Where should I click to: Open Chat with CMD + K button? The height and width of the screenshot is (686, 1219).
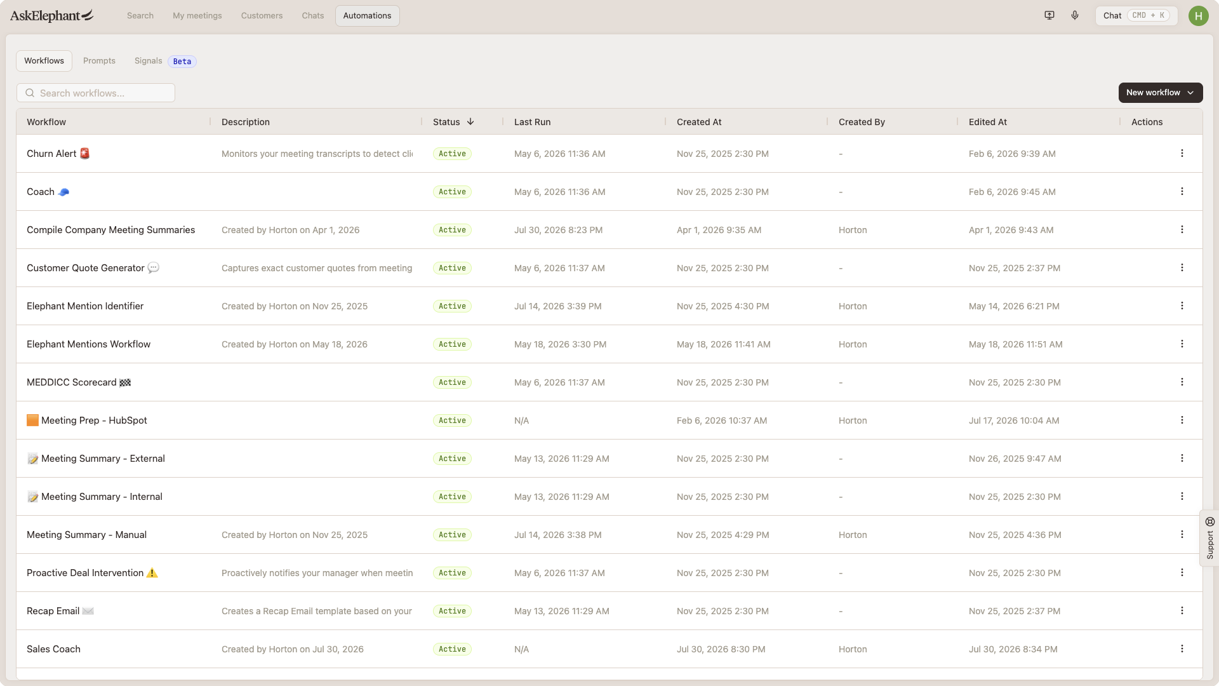pyautogui.click(x=1136, y=16)
